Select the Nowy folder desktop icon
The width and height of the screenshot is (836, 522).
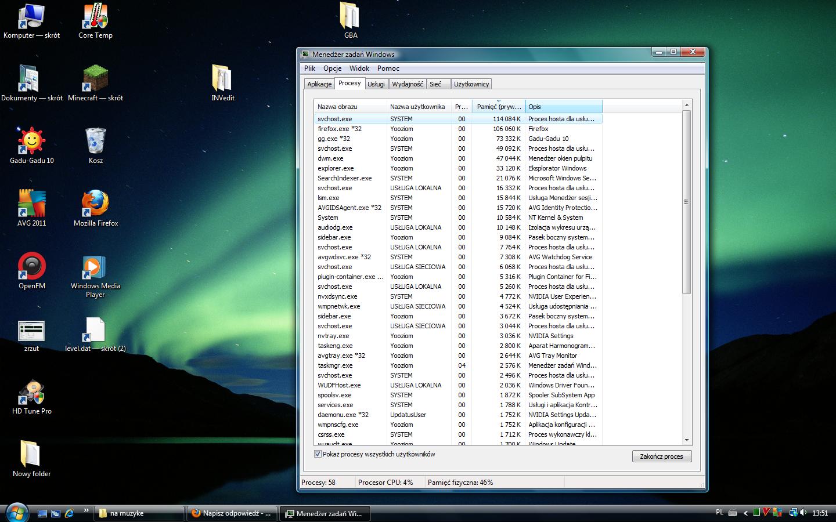click(32, 459)
